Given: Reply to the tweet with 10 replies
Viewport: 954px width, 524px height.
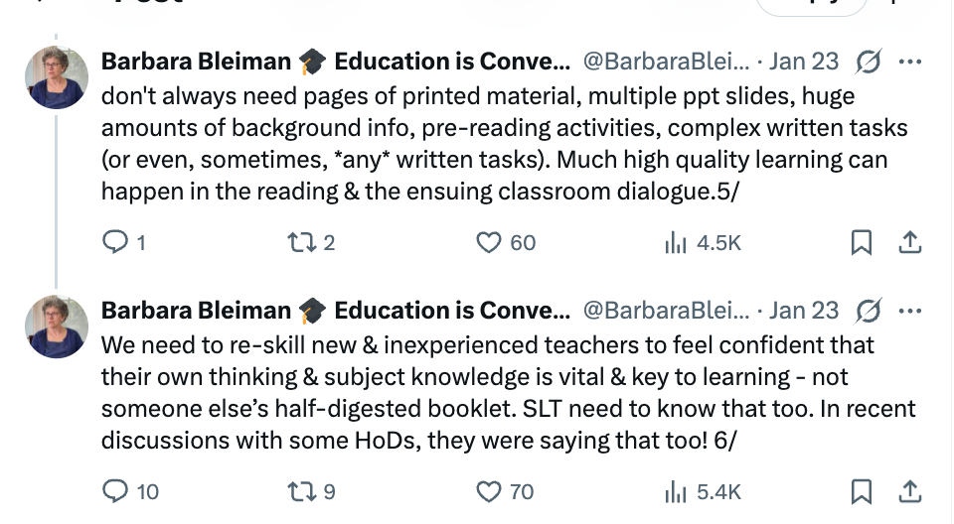Looking at the screenshot, I should (x=116, y=490).
